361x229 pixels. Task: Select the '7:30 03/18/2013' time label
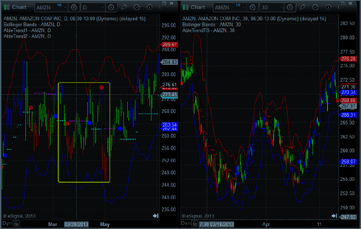216,224
